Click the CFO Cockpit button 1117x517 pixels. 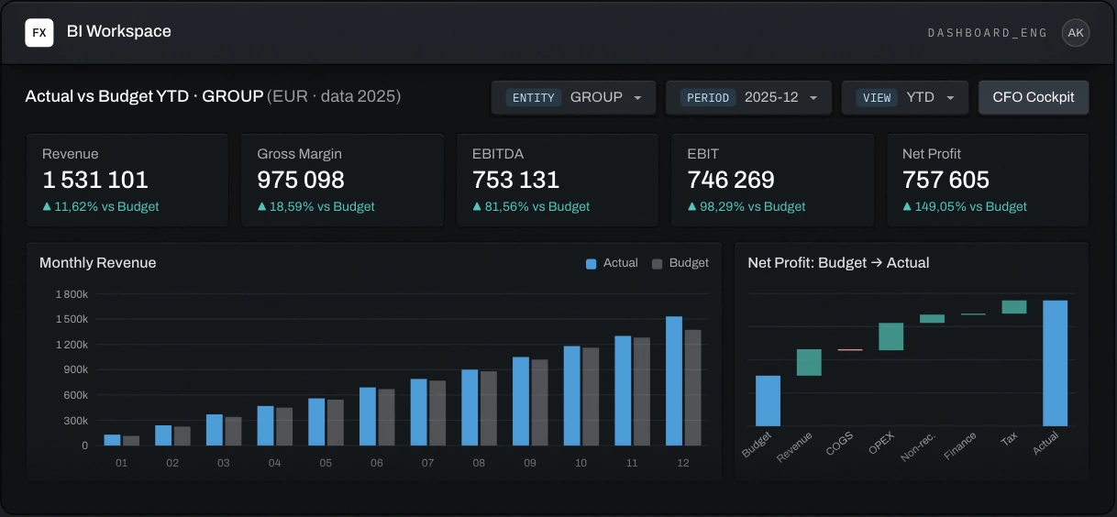click(x=1034, y=97)
